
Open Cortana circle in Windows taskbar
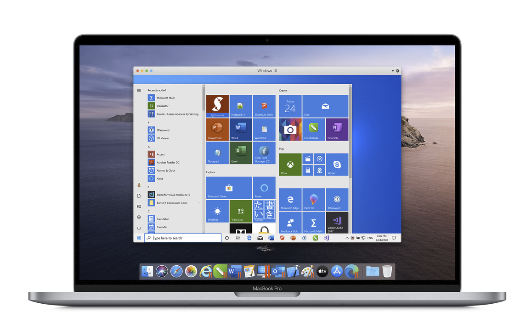227,238
